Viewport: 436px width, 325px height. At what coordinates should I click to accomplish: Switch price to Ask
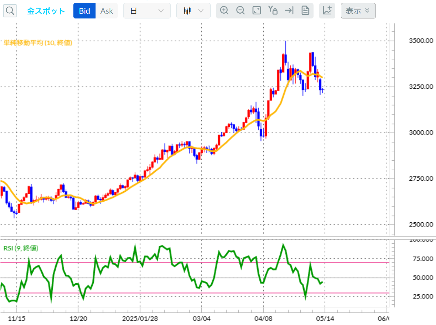[107, 11]
